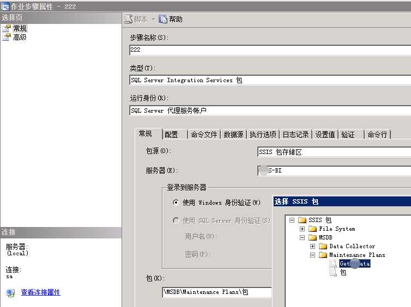This screenshot has width=411, height=307.
Task: Click the General page icon in sidebar
Action: [x=7, y=28]
